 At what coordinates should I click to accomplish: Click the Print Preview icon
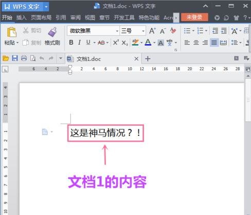33,58
